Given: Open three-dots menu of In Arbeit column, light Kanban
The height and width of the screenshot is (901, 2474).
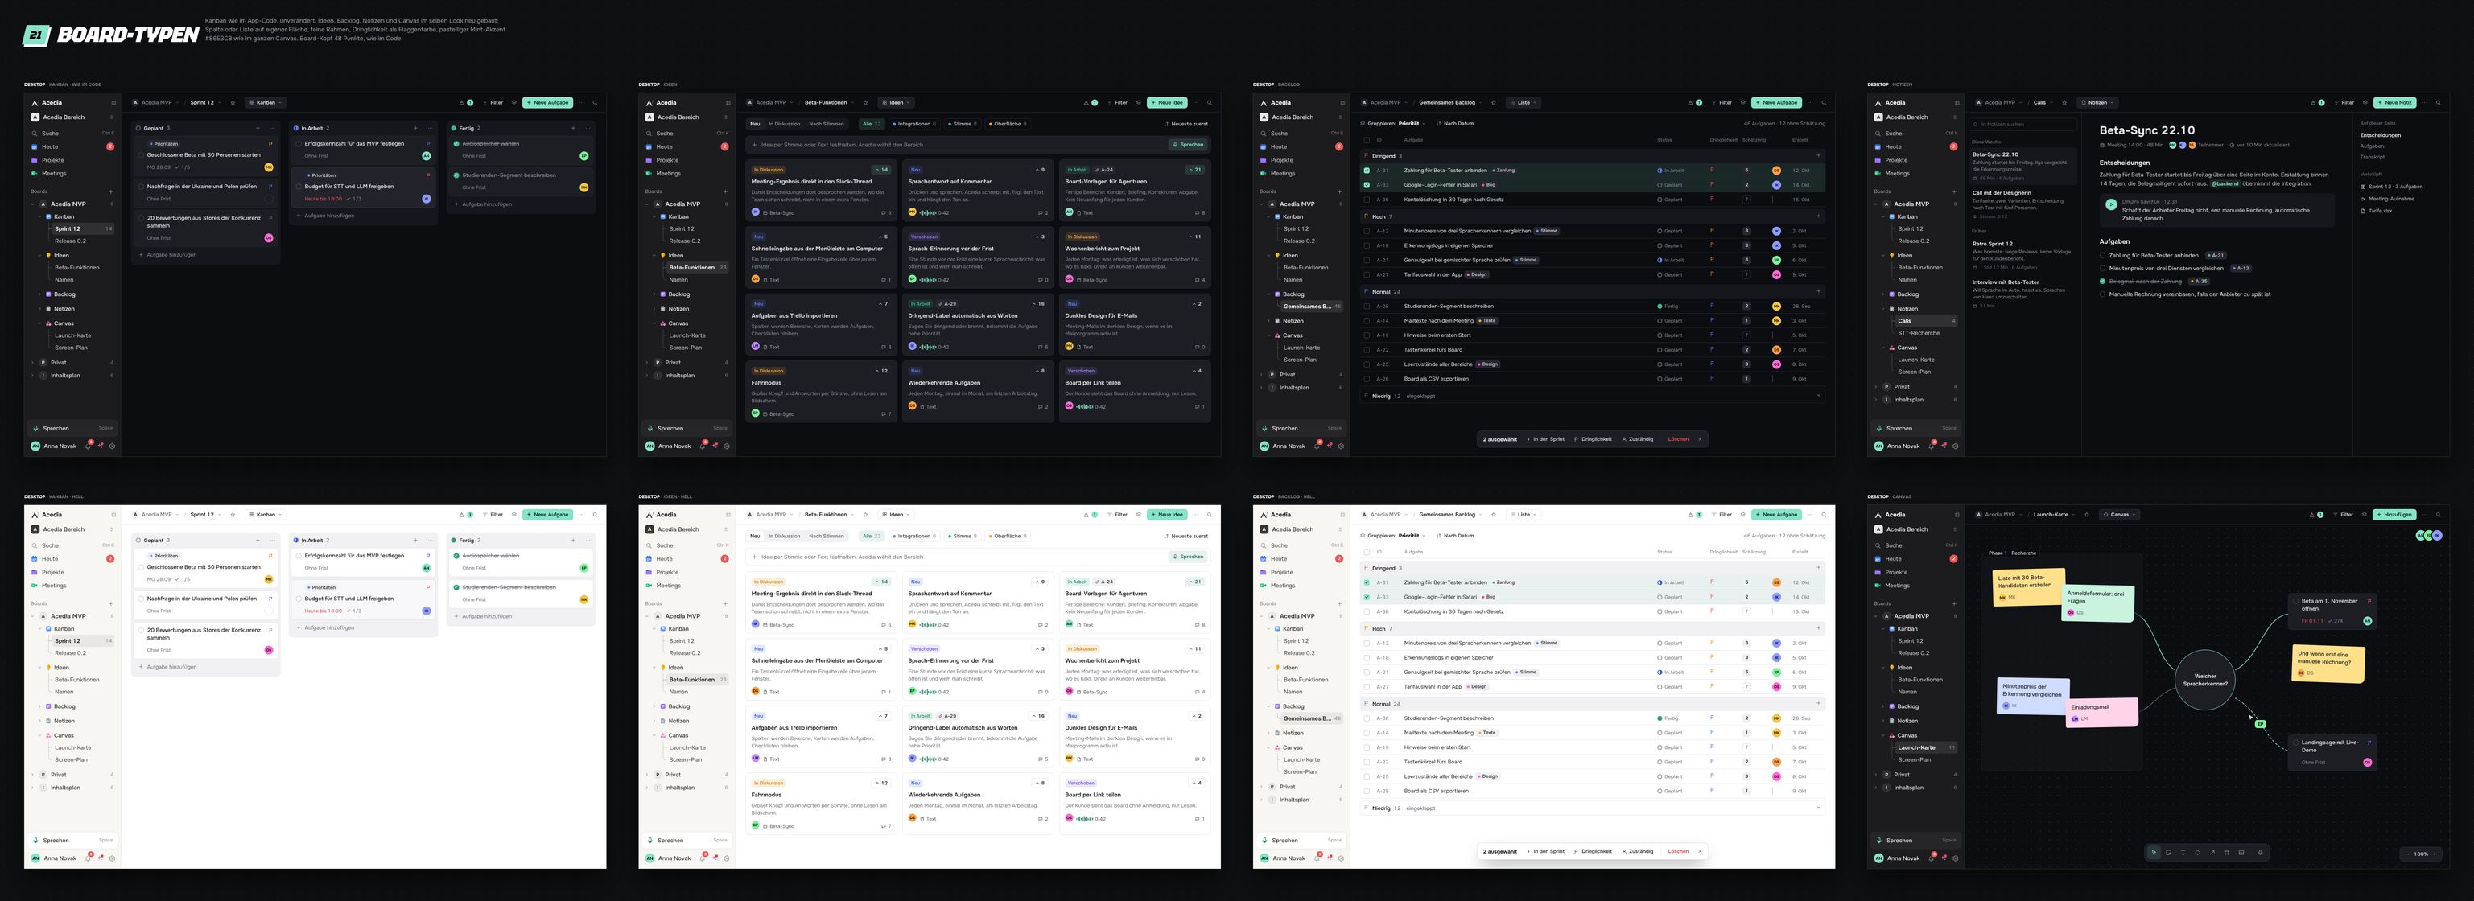Looking at the screenshot, I should pos(431,541).
